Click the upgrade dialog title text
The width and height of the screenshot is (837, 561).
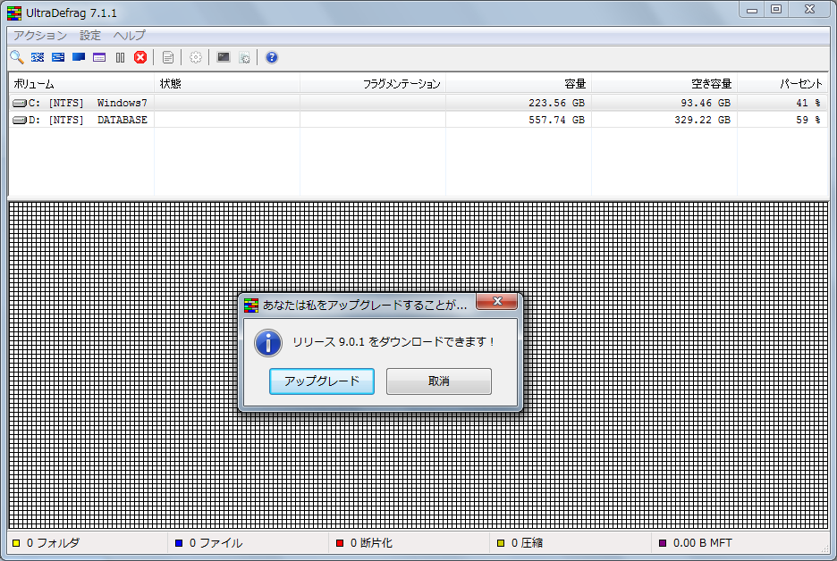pos(365,305)
